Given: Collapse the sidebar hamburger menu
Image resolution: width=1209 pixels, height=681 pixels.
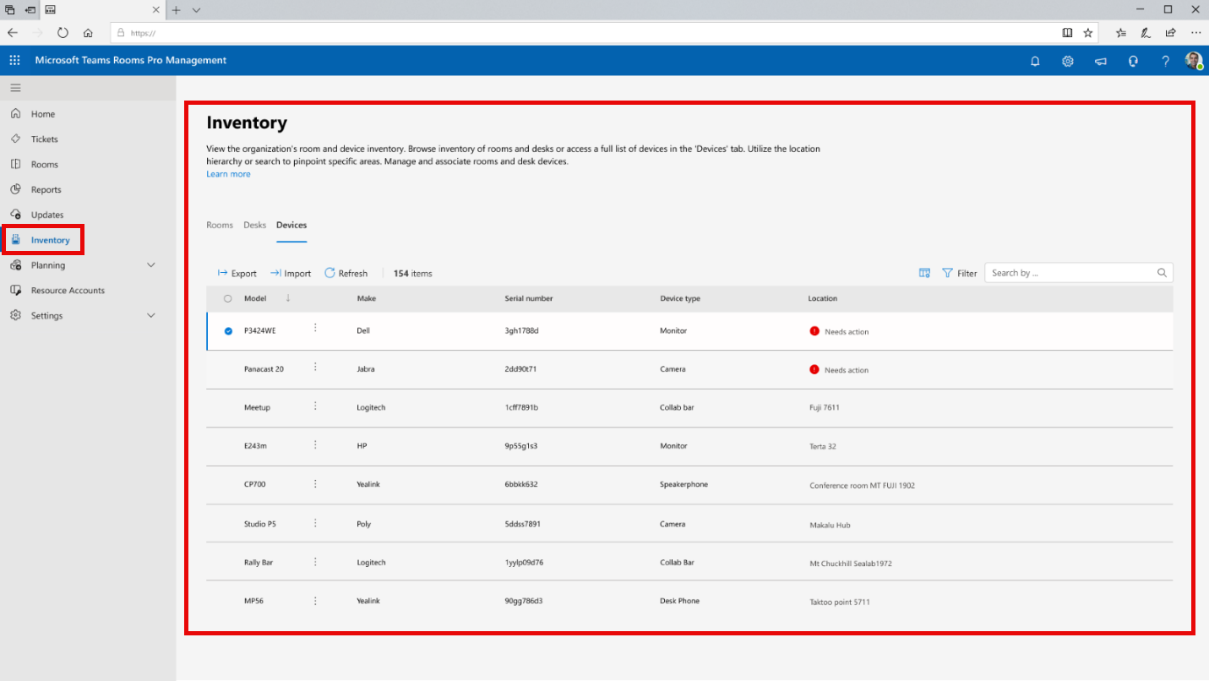Looking at the screenshot, I should [x=15, y=88].
